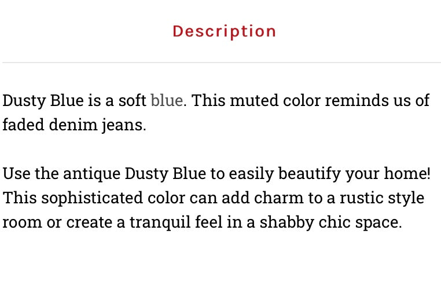Click the word 'home!' ending the line
This screenshot has height=285, width=441.
[x=407, y=173]
